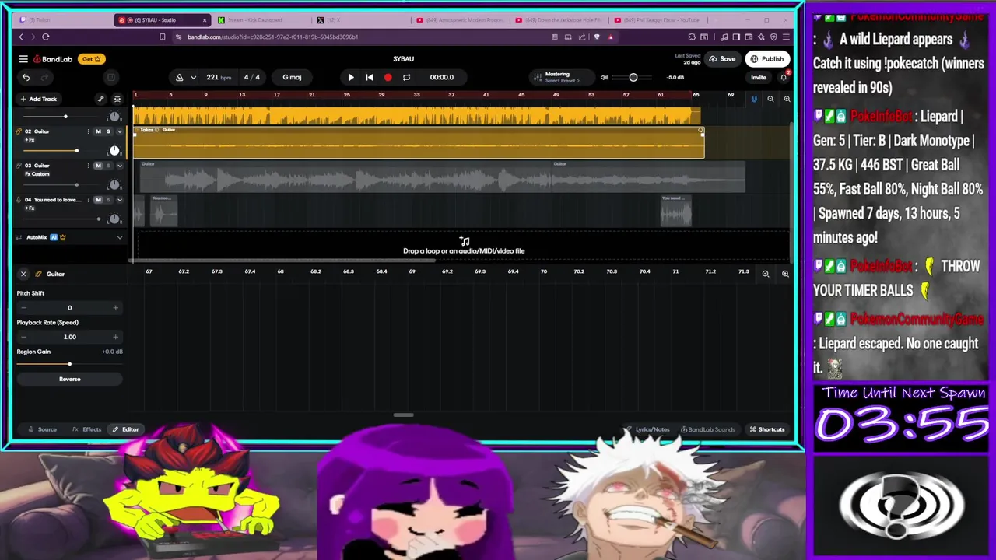Mute the 03 Guitar track
Viewport: 996px width, 560px height.
(98, 166)
